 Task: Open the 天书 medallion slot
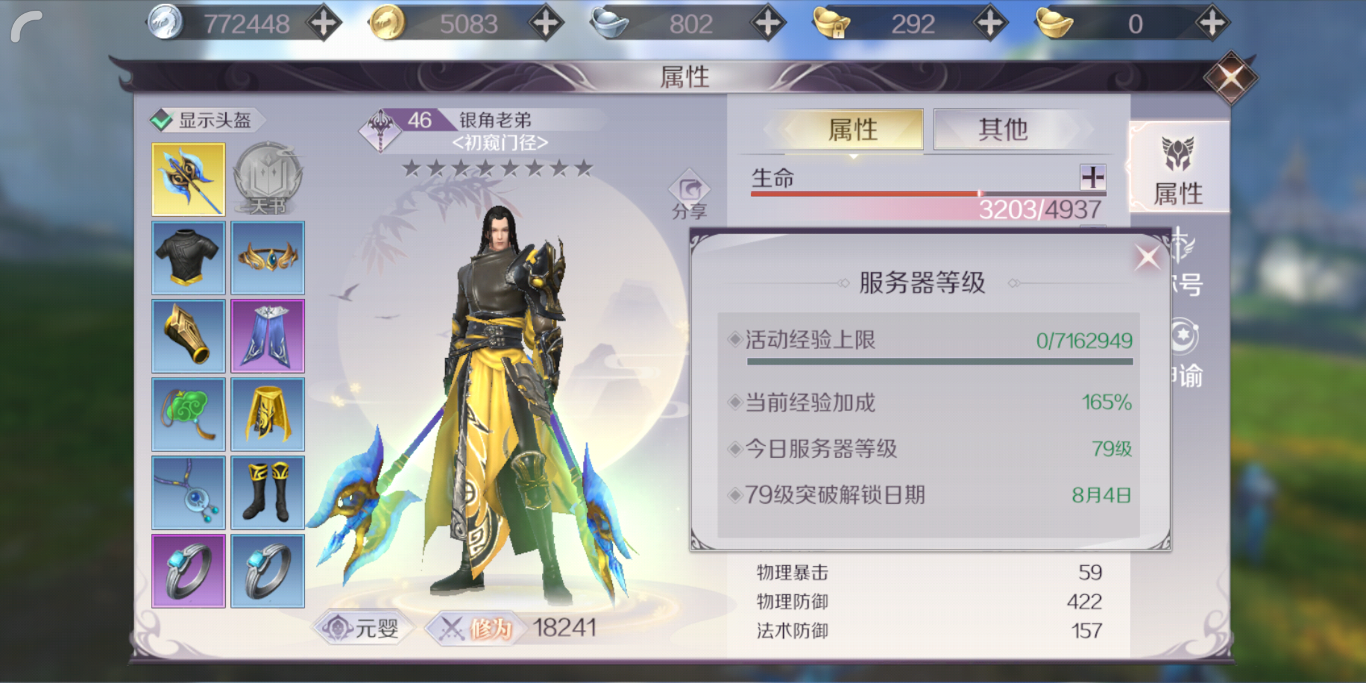point(268,179)
